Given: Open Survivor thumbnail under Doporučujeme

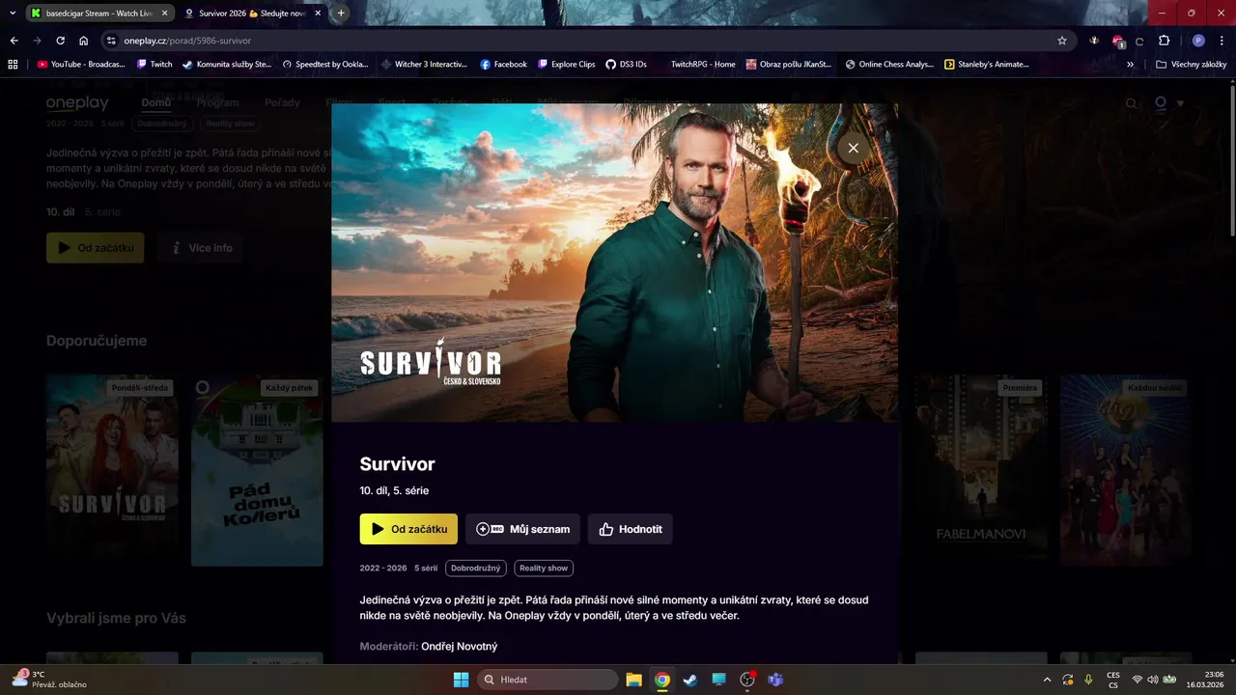Looking at the screenshot, I should coord(112,470).
